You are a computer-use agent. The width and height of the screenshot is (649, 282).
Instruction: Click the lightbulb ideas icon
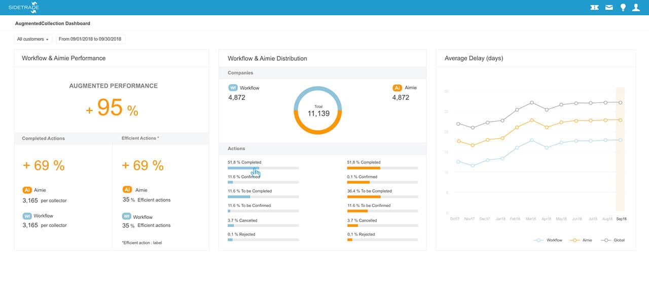coord(623,7)
